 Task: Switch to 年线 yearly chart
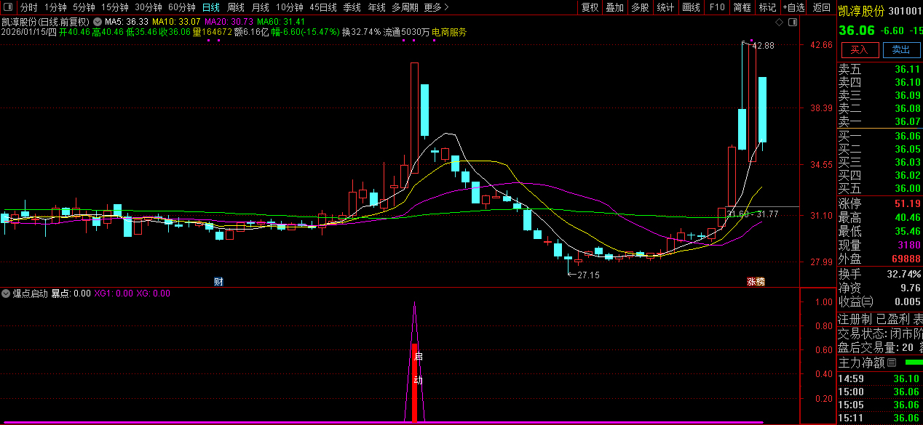(x=376, y=7)
